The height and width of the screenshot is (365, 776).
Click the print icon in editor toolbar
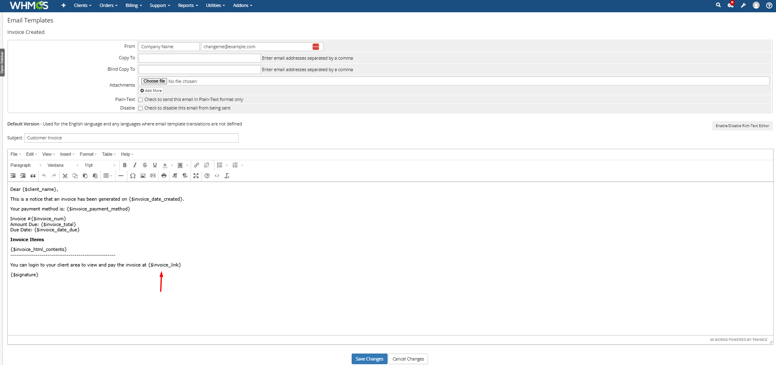pos(164,176)
